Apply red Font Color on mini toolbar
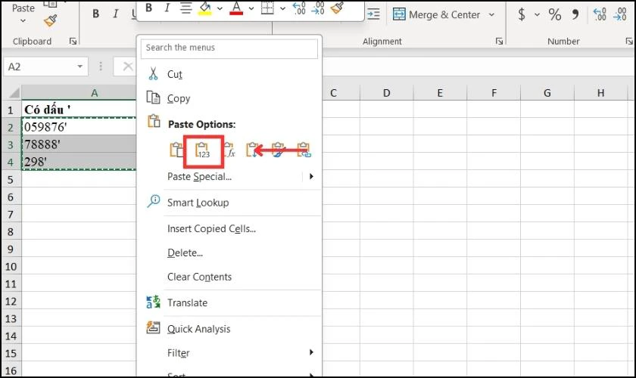 point(236,8)
